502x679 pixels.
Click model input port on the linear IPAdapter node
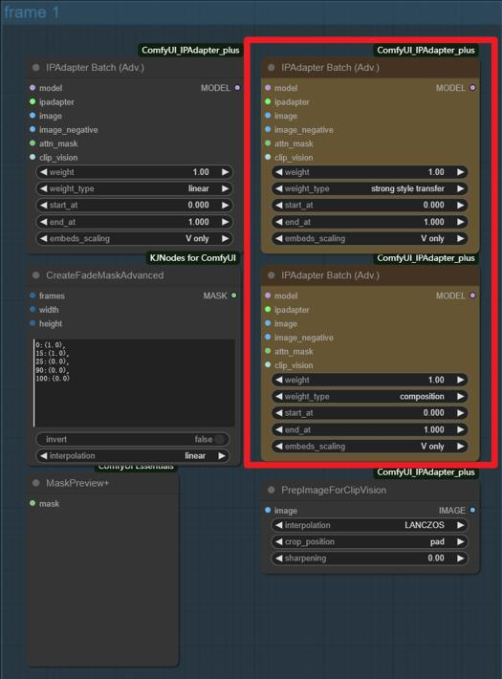click(33, 87)
